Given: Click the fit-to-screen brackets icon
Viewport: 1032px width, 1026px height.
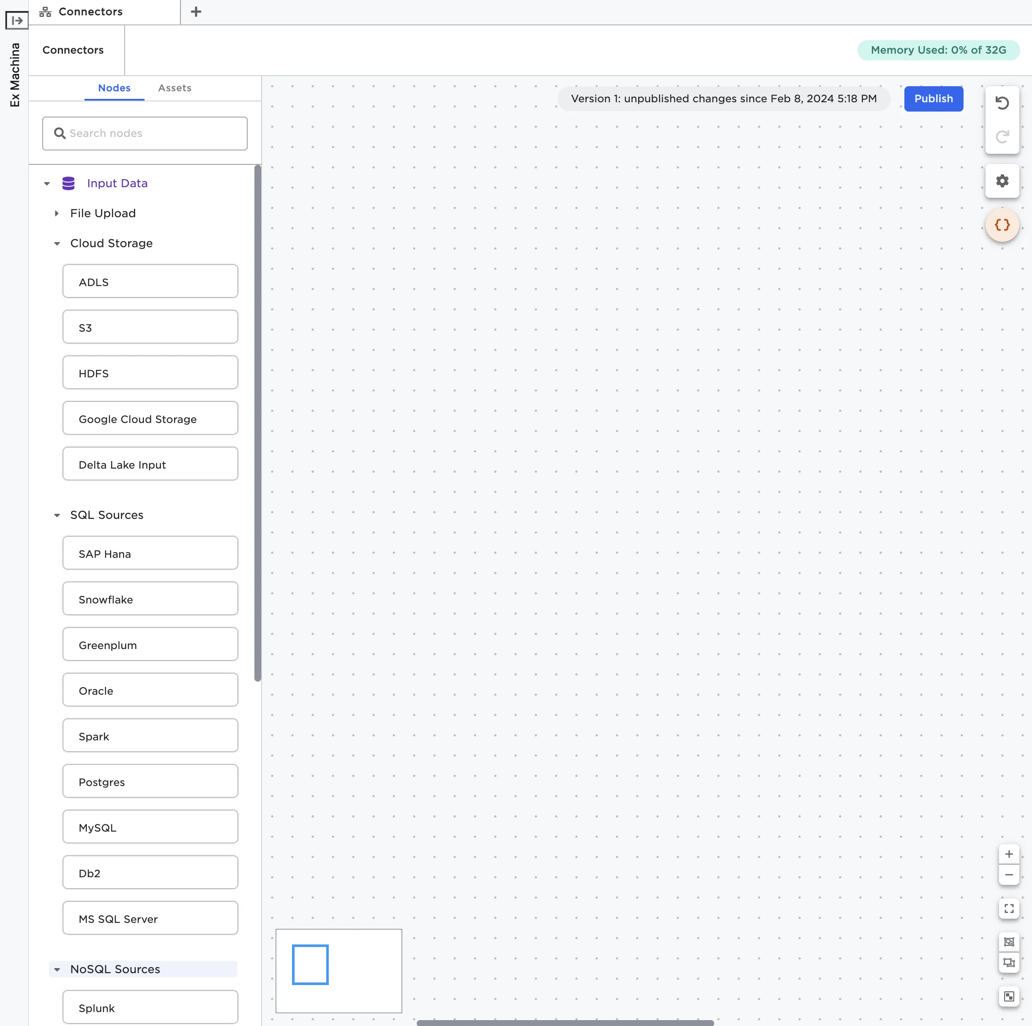Looking at the screenshot, I should tap(1008, 909).
